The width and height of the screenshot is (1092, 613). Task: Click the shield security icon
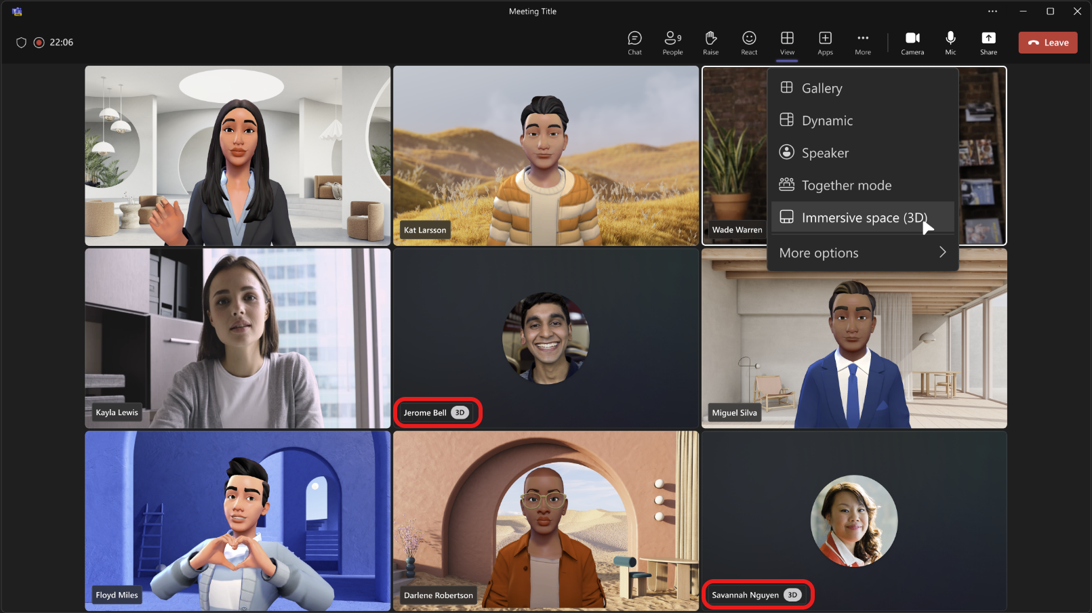click(x=21, y=42)
